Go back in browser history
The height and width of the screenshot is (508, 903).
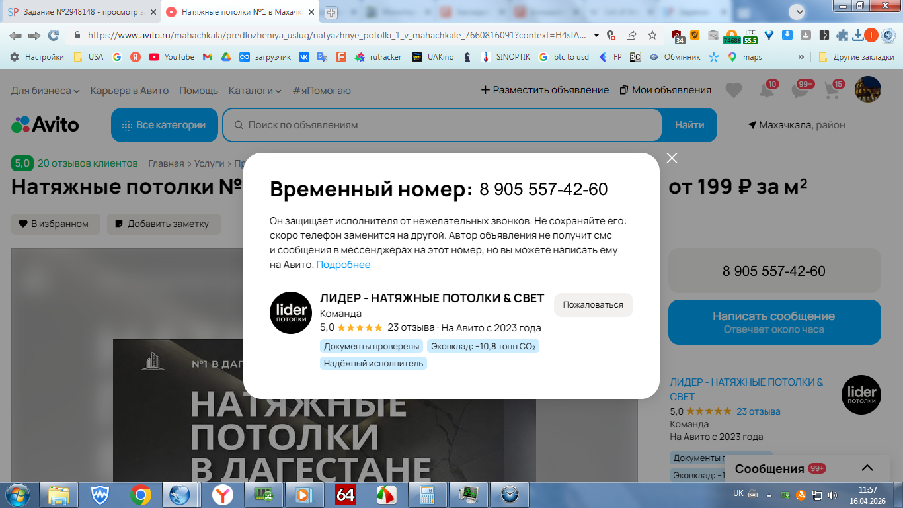[15, 35]
